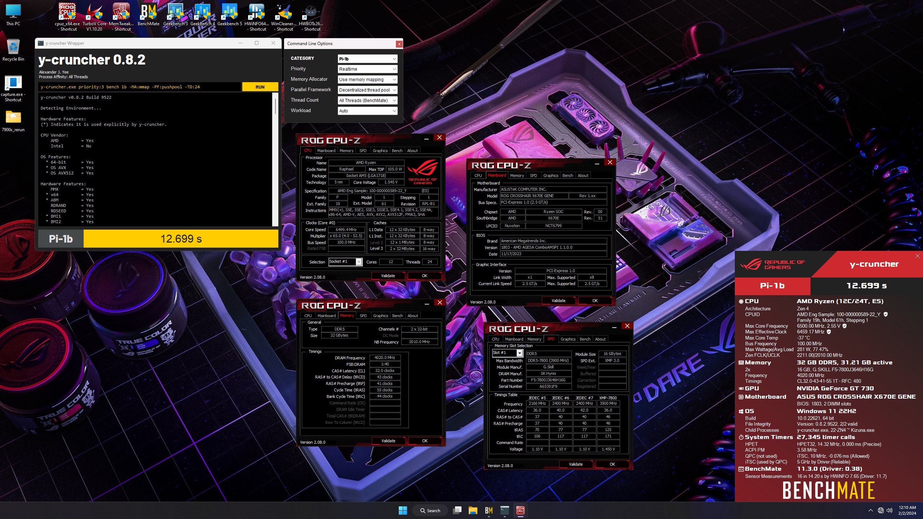Select SPD tab in Memory window
The image size is (923, 519).
(x=363, y=316)
